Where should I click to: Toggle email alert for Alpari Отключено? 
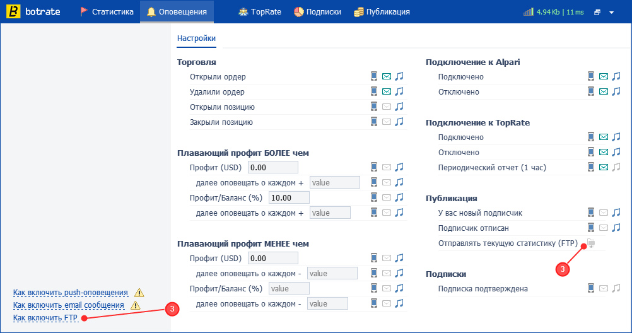pyautogui.click(x=604, y=91)
